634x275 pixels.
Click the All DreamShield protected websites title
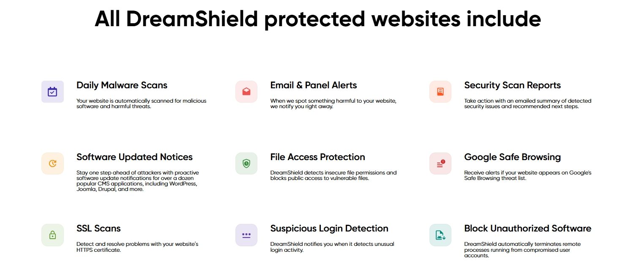tap(317, 19)
